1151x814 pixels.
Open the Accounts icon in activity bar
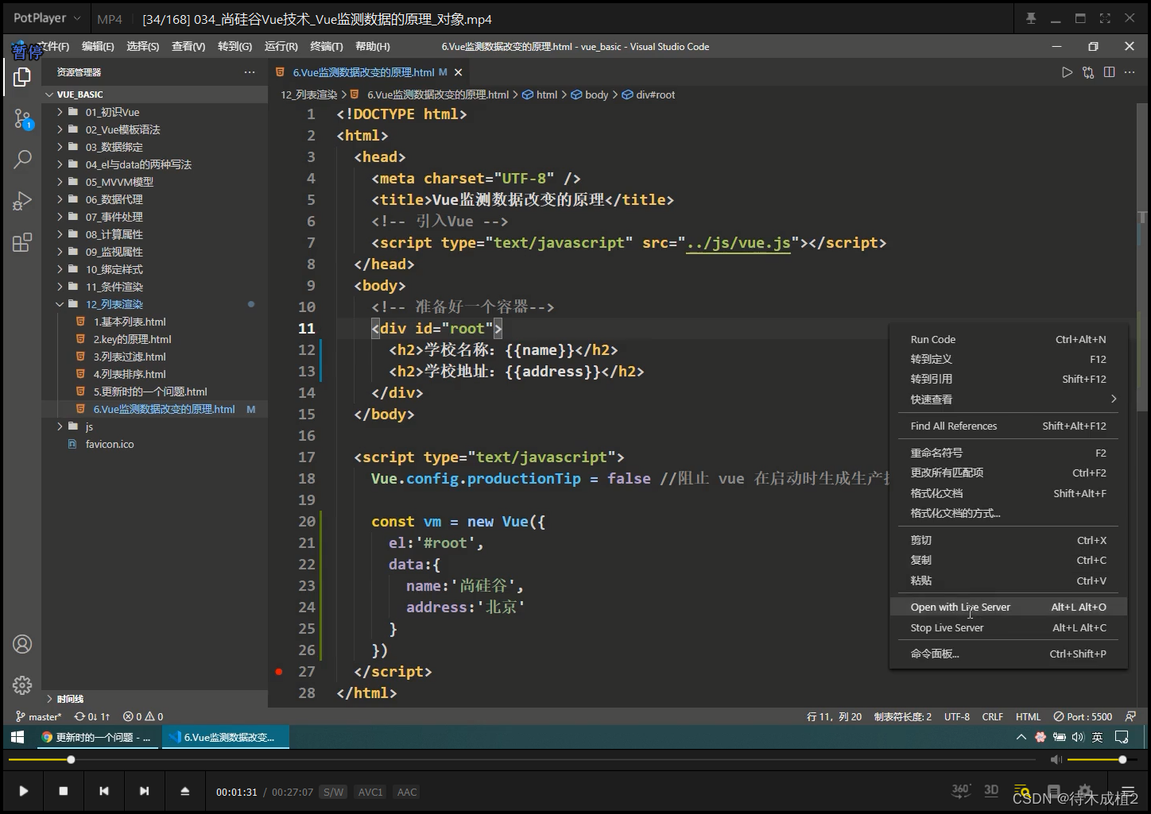[x=22, y=644]
